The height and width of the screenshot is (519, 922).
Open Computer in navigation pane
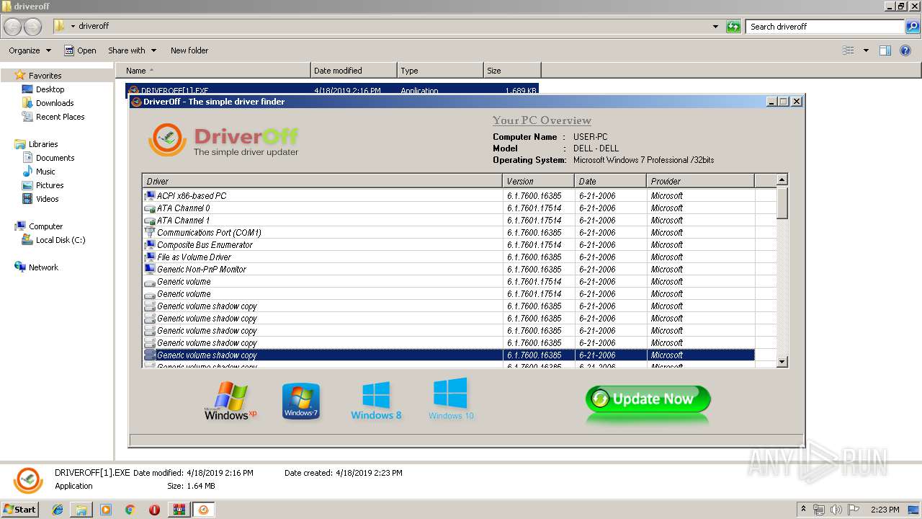[x=45, y=226]
